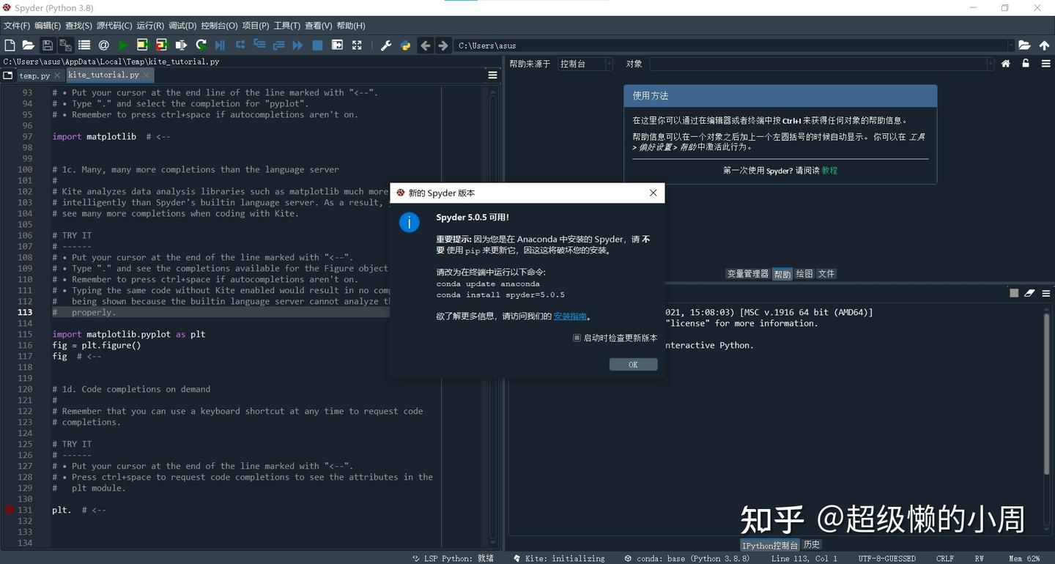Create a new file with the toolbar icon
This screenshot has height=564, width=1055.
click(9, 45)
